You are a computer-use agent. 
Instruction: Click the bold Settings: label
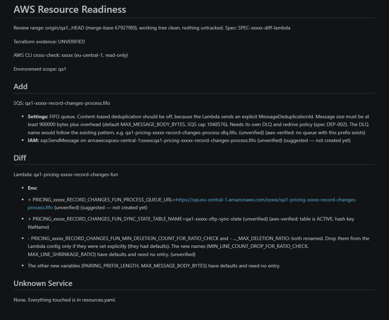pyautogui.click(x=38, y=116)
